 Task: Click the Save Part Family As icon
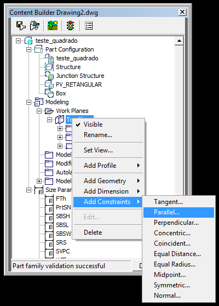[34, 26]
